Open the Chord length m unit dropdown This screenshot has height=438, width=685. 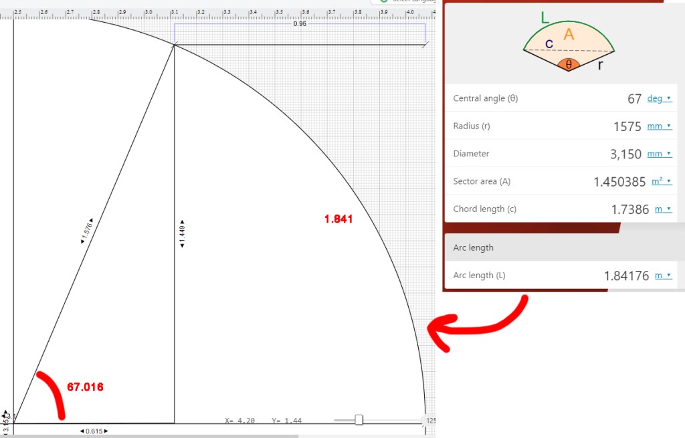tap(663, 209)
